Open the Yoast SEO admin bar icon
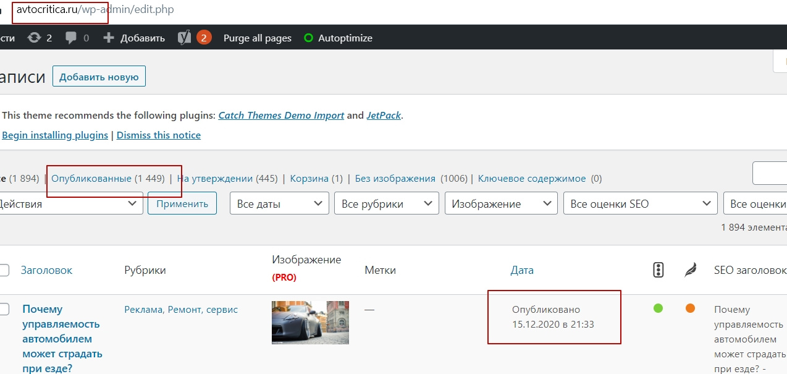The width and height of the screenshot is (787, 374). (184, 38)
